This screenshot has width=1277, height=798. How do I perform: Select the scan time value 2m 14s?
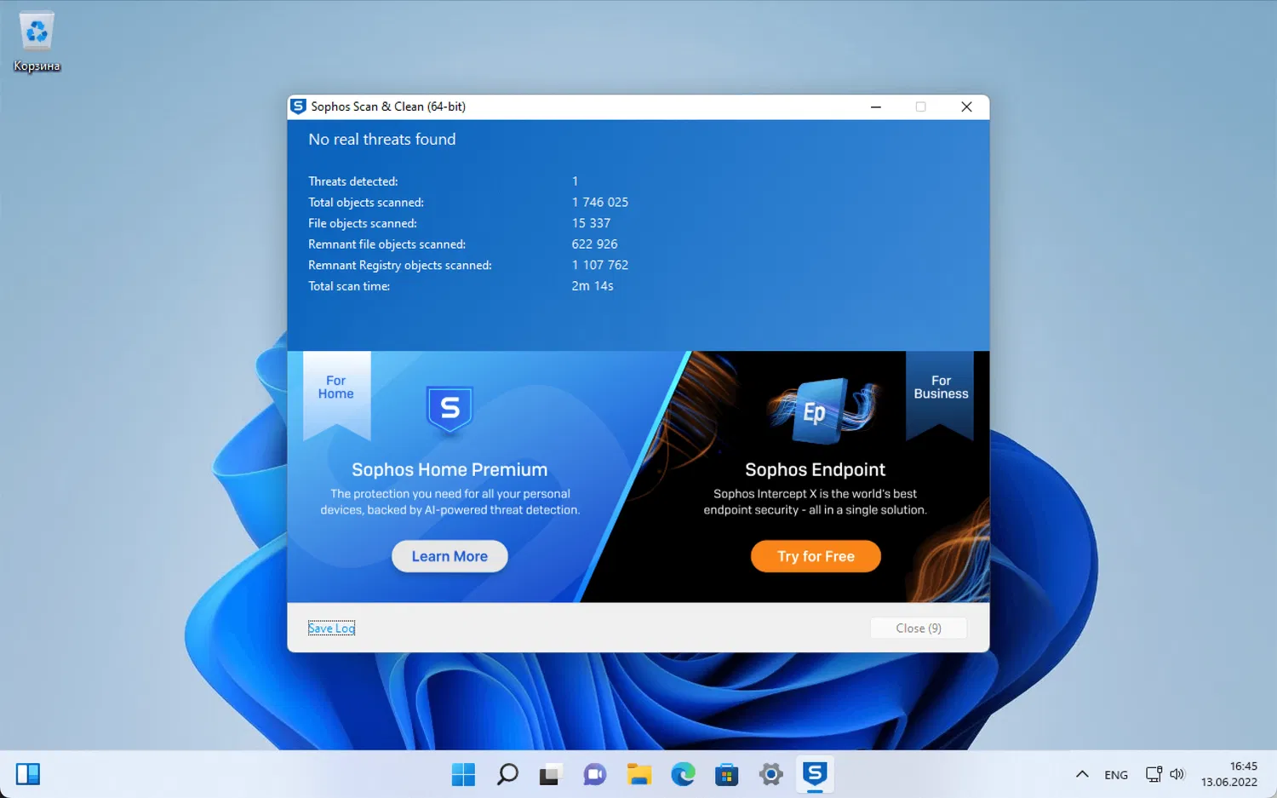click(x=593, y=286)
